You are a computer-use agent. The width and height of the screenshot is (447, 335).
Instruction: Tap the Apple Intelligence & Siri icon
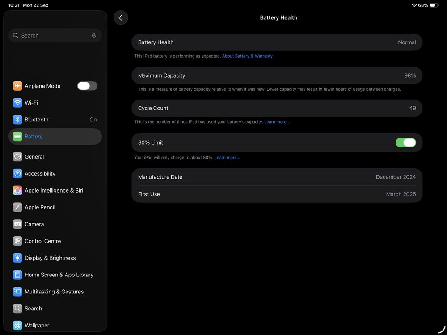click(17, 190)
